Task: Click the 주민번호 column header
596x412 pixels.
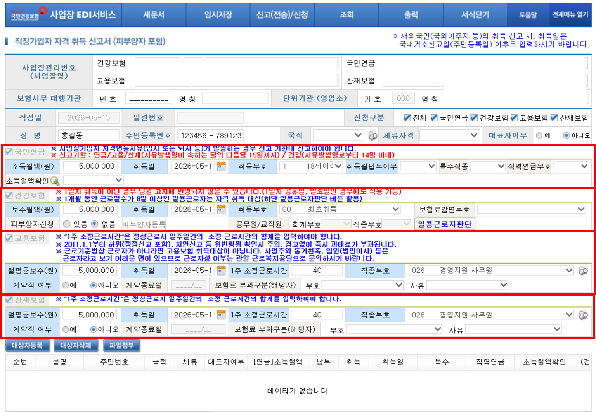Action: [x=114, y=362]
